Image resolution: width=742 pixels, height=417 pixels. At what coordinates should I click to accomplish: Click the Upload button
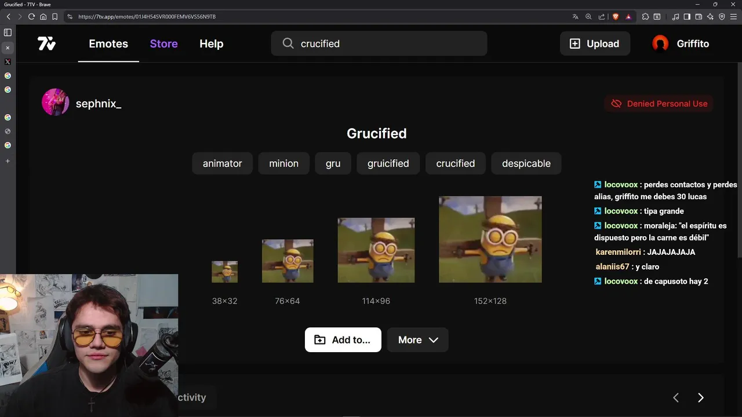click(595, 43)
